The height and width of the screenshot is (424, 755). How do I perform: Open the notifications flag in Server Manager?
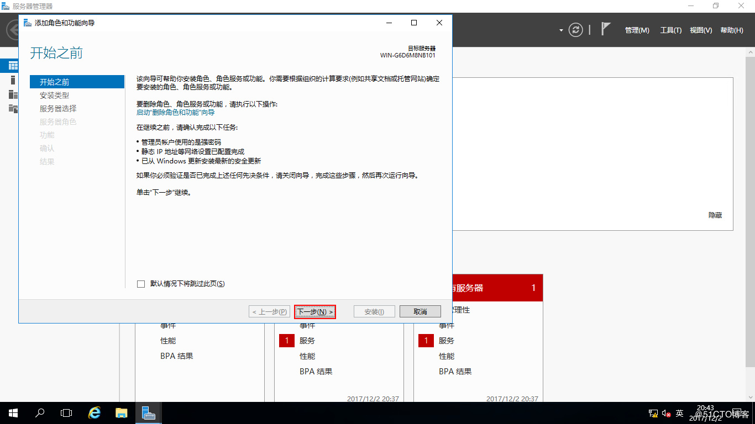(x=606, y=29)
